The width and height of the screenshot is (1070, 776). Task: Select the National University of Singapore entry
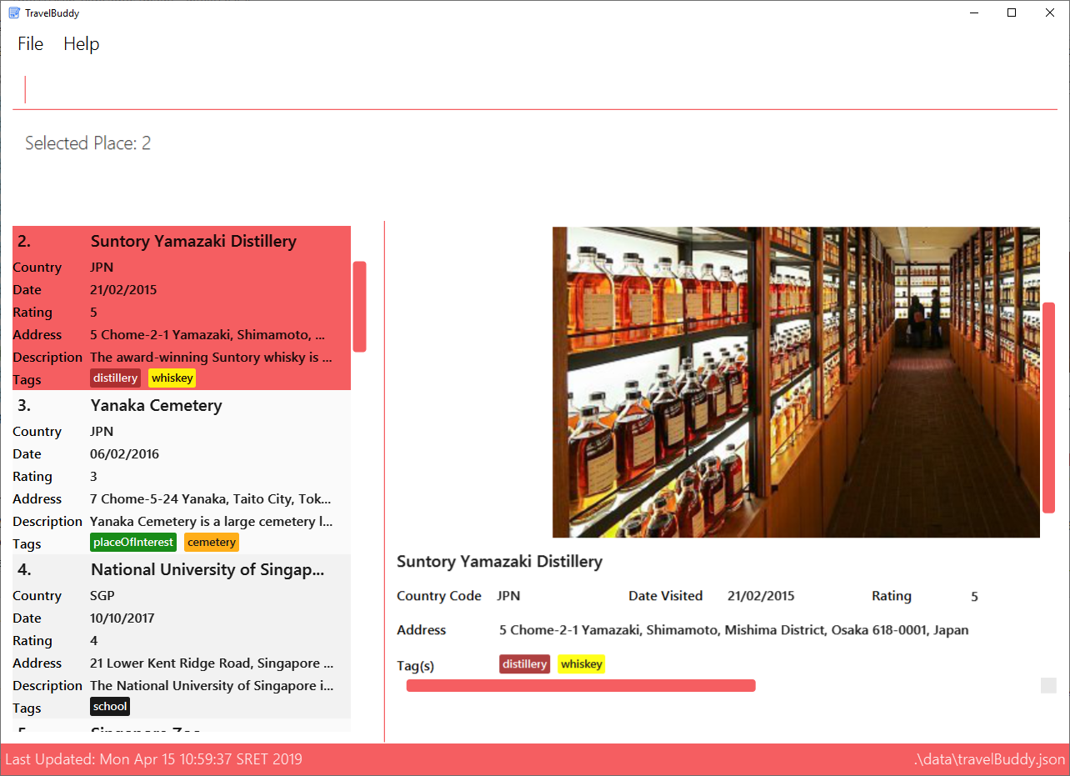pyautogui.click(x=182, y=636)
